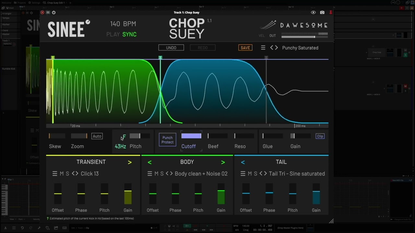This screenshot has height=233, width=415.
Task: Adjust the Reso slider
Action: [244, 136]
